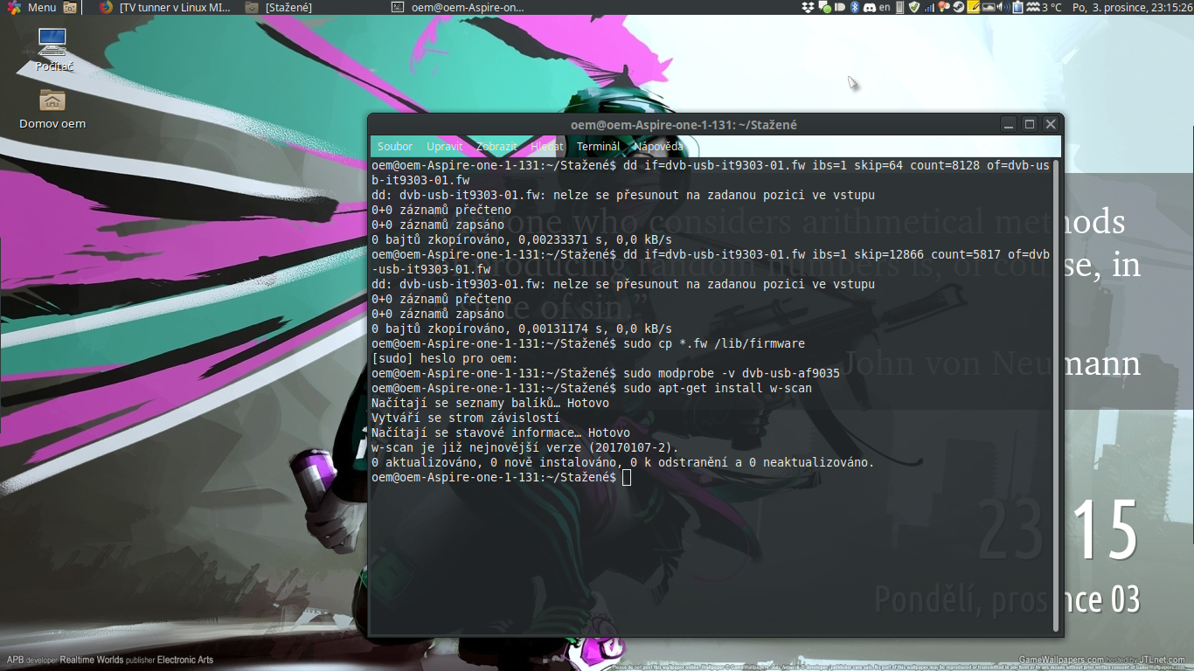
Task: Open the Soubor menu in terminal
Action: (x=395, y=147)
